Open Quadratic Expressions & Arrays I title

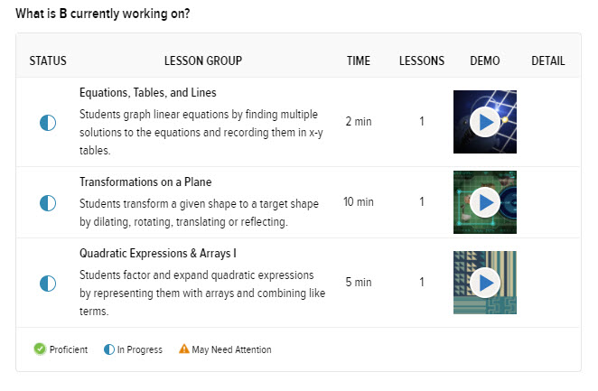click(158, 254)
